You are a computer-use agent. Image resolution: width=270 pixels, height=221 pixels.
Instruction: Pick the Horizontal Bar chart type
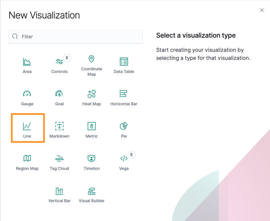pos(124,98)
